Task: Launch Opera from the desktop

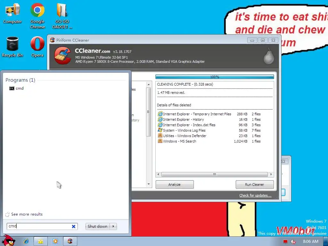Action: coord(37,47)
